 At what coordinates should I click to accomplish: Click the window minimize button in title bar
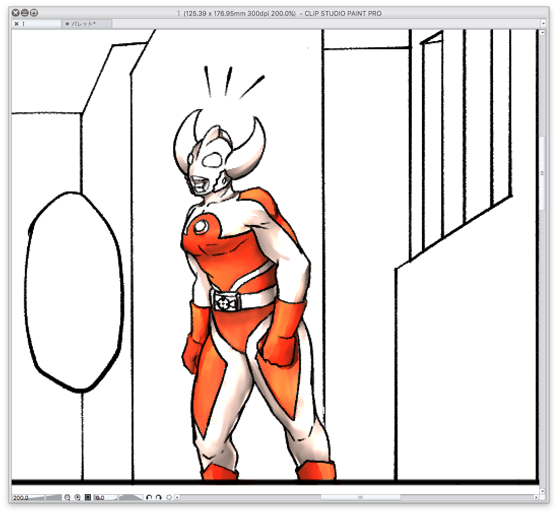point(24,13)
